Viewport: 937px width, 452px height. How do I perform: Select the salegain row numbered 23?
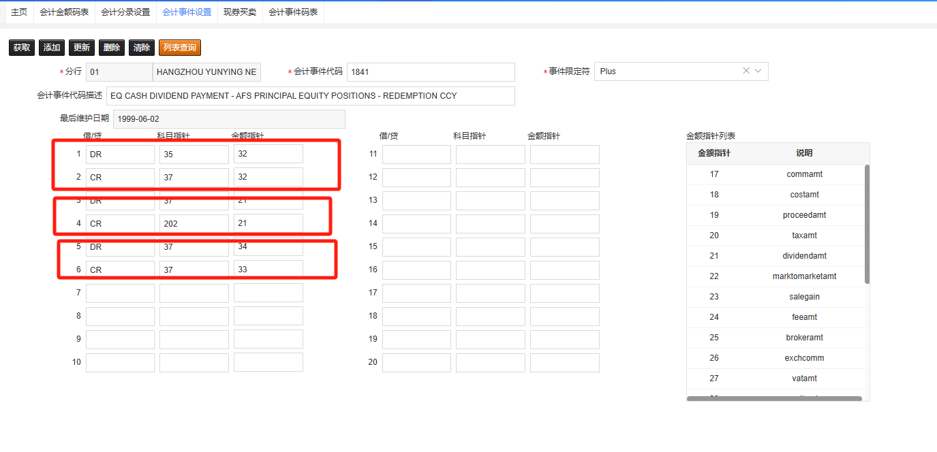click(x=775, y=297)
